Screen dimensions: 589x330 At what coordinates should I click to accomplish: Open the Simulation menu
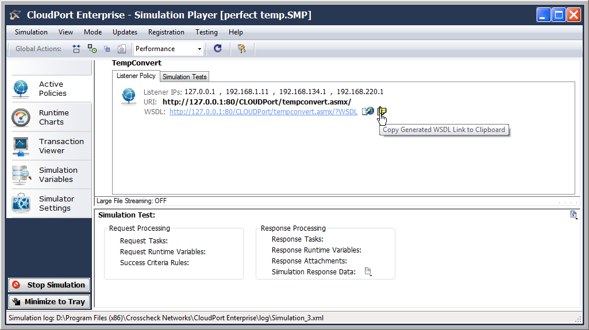[31, 32]
